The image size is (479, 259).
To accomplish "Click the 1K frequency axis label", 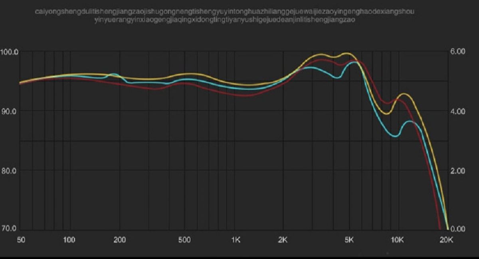I will (236, 240).
